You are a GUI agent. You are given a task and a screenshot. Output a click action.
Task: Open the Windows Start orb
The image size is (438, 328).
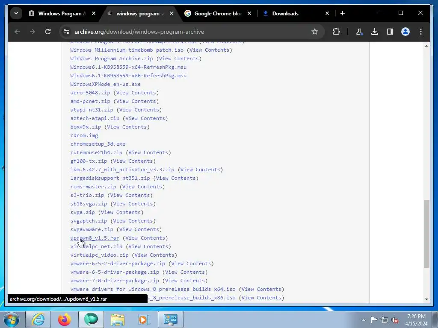[12, 319]
